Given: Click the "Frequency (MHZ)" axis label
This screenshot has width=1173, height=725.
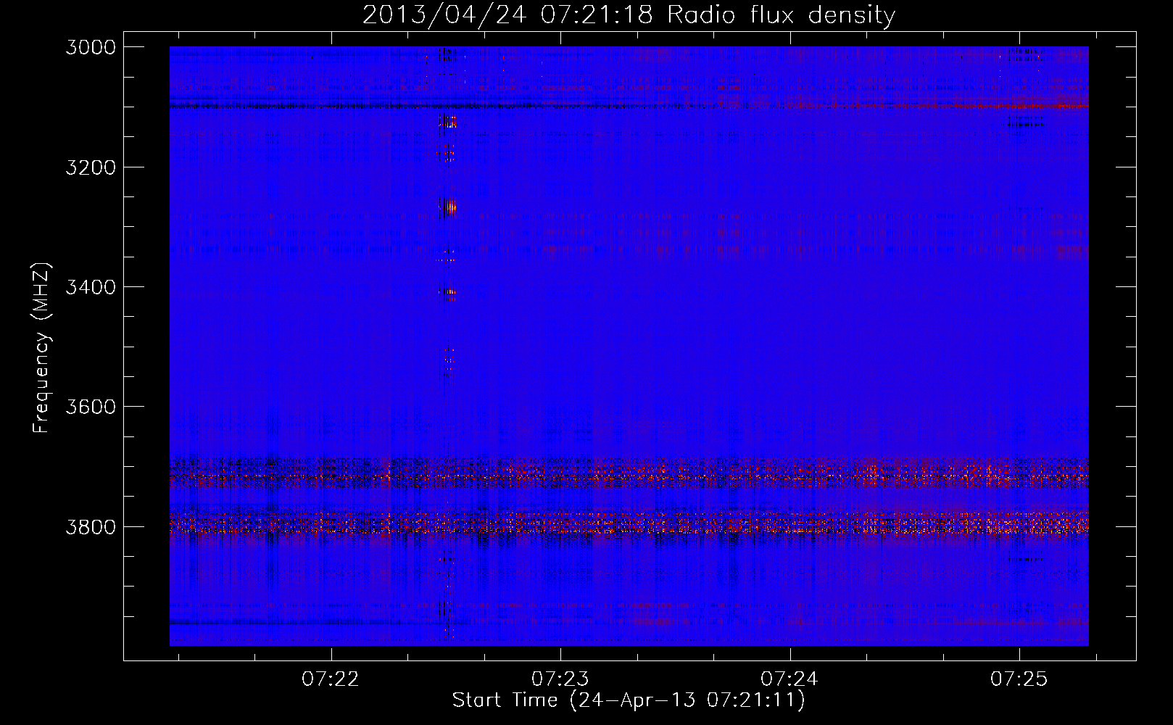Looking at the screenshot, I should 41,348.
